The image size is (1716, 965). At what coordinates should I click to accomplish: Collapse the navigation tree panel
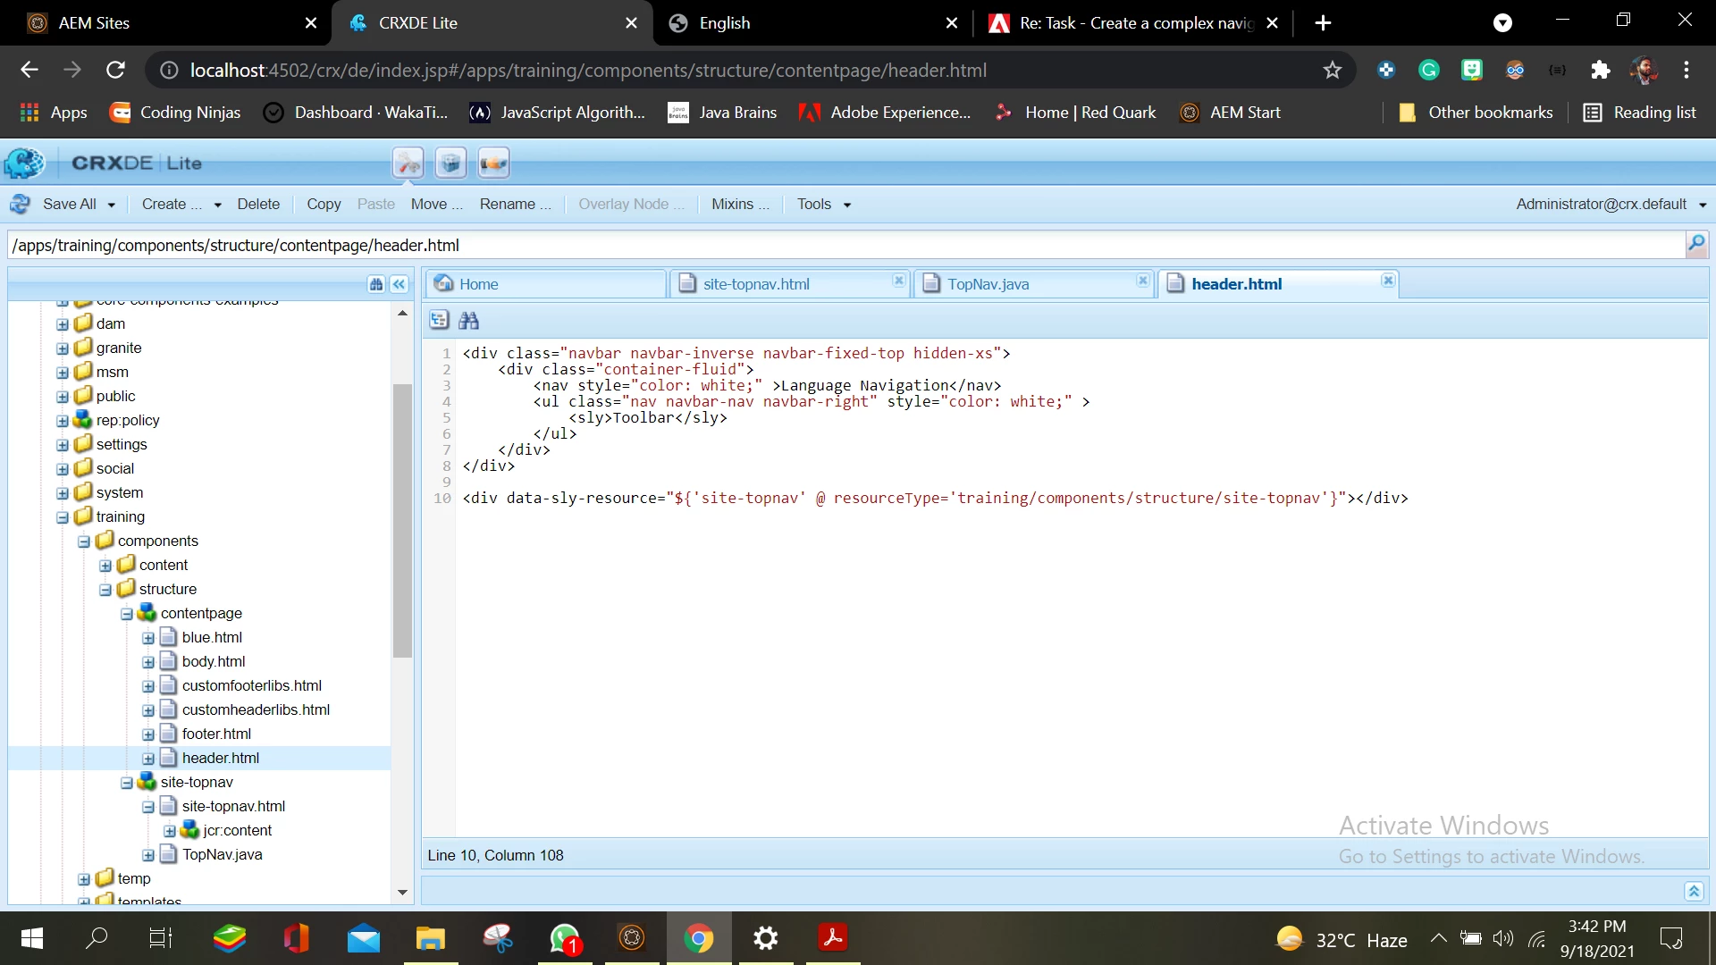point(400,284)
